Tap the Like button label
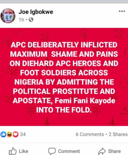 [24, 151]
